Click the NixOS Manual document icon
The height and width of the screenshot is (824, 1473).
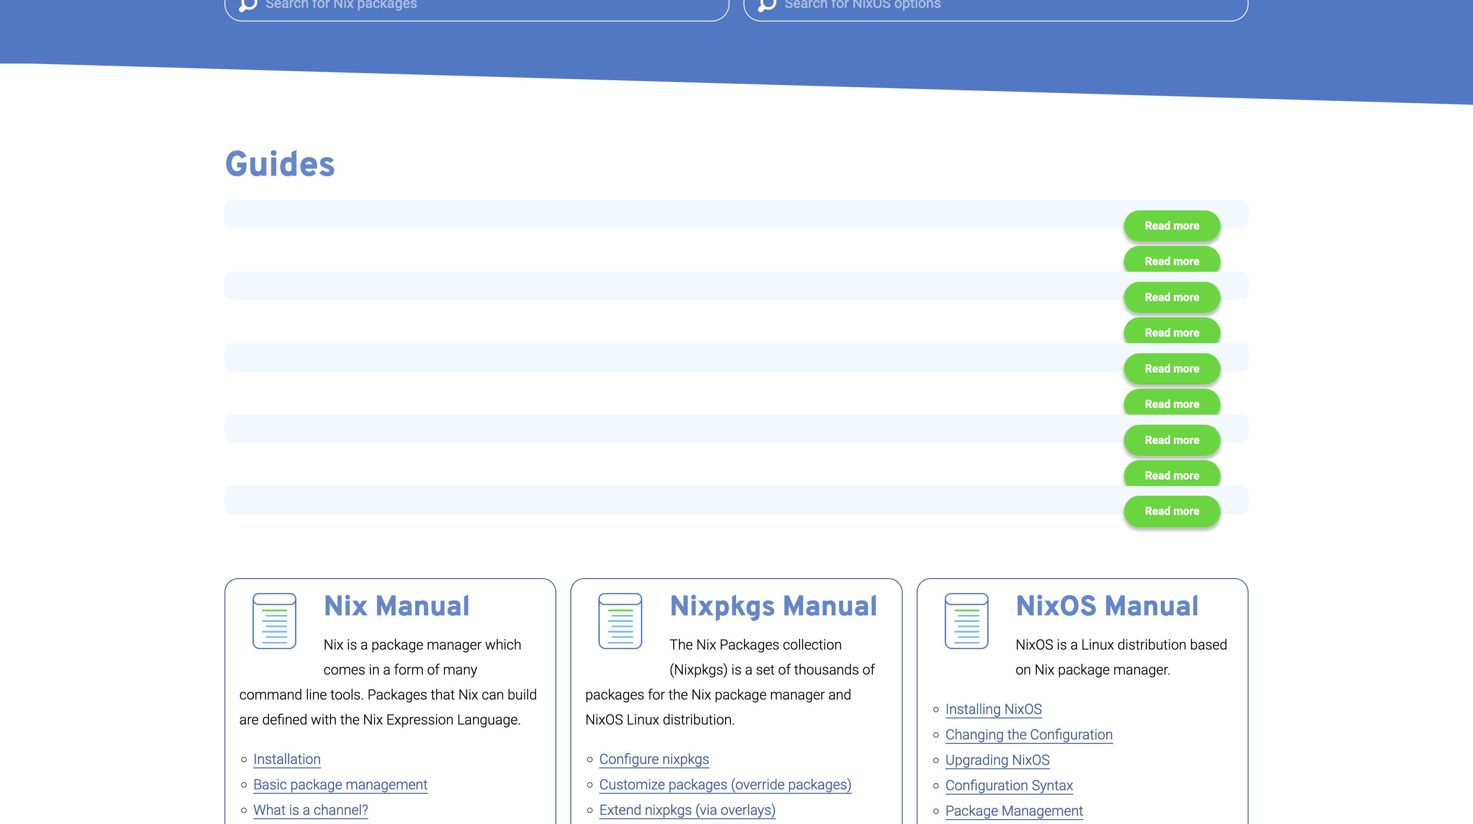(967, 621)
